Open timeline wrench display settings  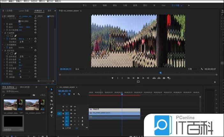click(78, 94)
